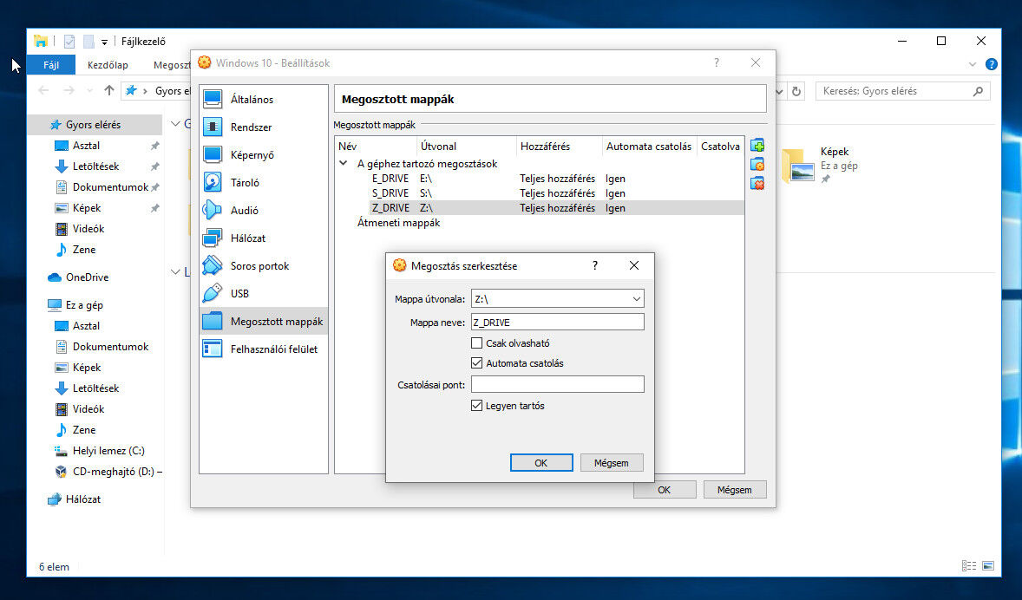This screenshot has height=600, width=1022.
Task: Open pinned Dokumentumok under Gyors elérés
Action: click(x=110, y=187)
